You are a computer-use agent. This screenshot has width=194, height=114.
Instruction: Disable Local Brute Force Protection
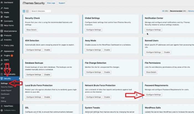47,97
